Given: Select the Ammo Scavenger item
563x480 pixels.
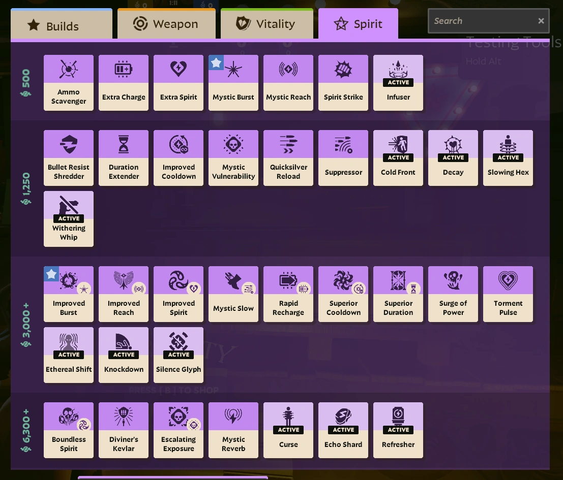Looking at the screenshot, I should pyautogui.click(x=69, y=83).
